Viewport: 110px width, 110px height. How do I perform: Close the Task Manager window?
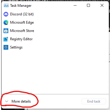point(102,5)
